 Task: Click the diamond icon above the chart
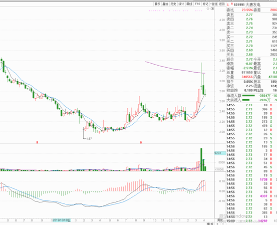pyautogui.click(x=208, y=9)
